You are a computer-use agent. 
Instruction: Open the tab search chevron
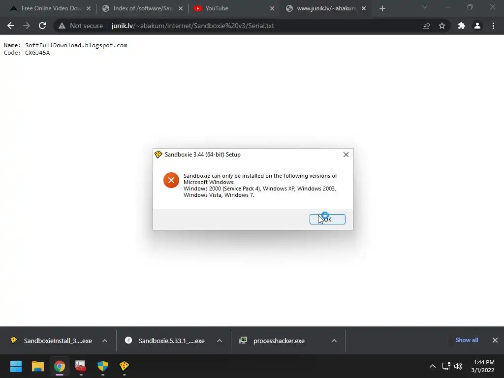[x=425, y=7]
